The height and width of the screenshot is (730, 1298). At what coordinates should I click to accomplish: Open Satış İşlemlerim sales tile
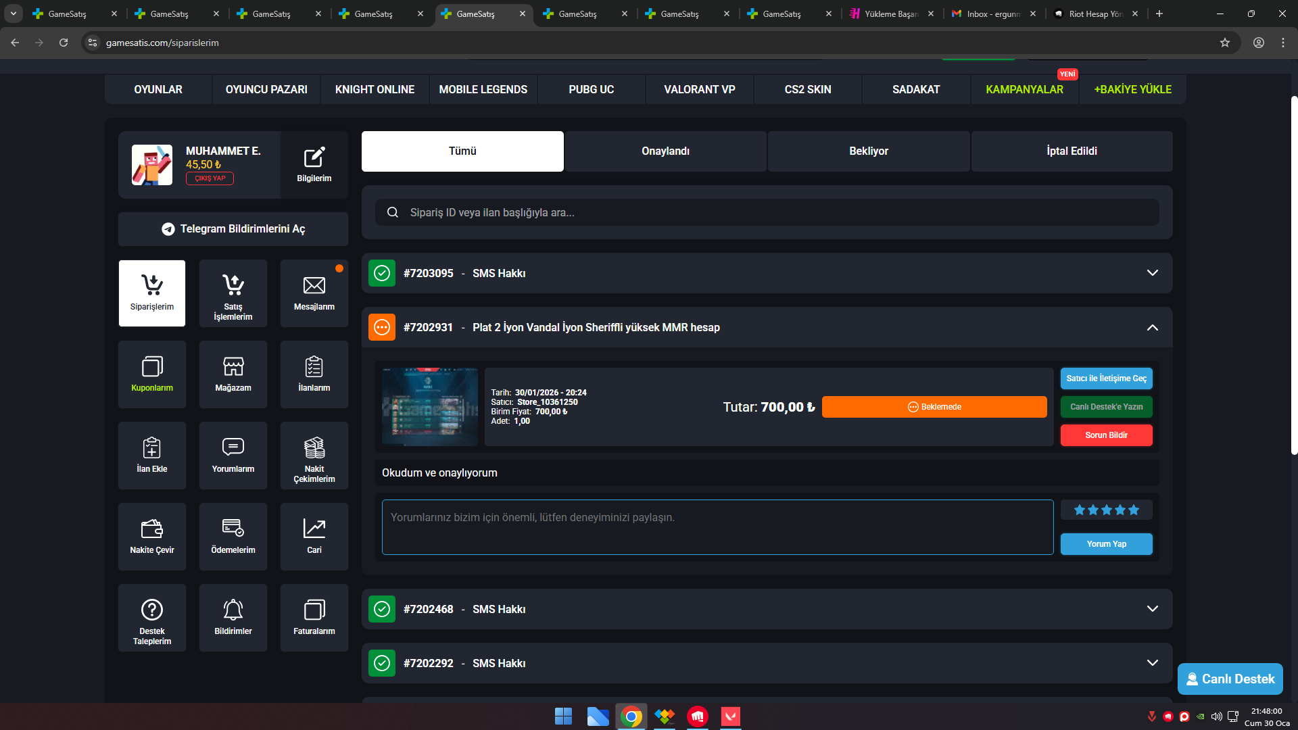pyautogui.click(x=233, y=293)
